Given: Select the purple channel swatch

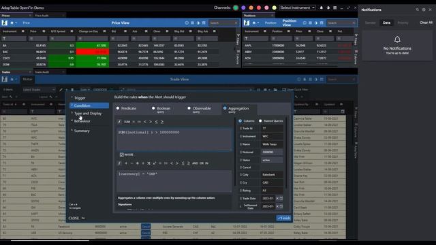Looking at the screenshot, I should pos(243,7).
